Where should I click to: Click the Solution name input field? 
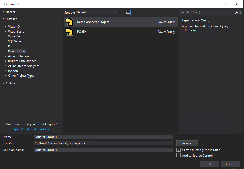[x=103, y=150]
